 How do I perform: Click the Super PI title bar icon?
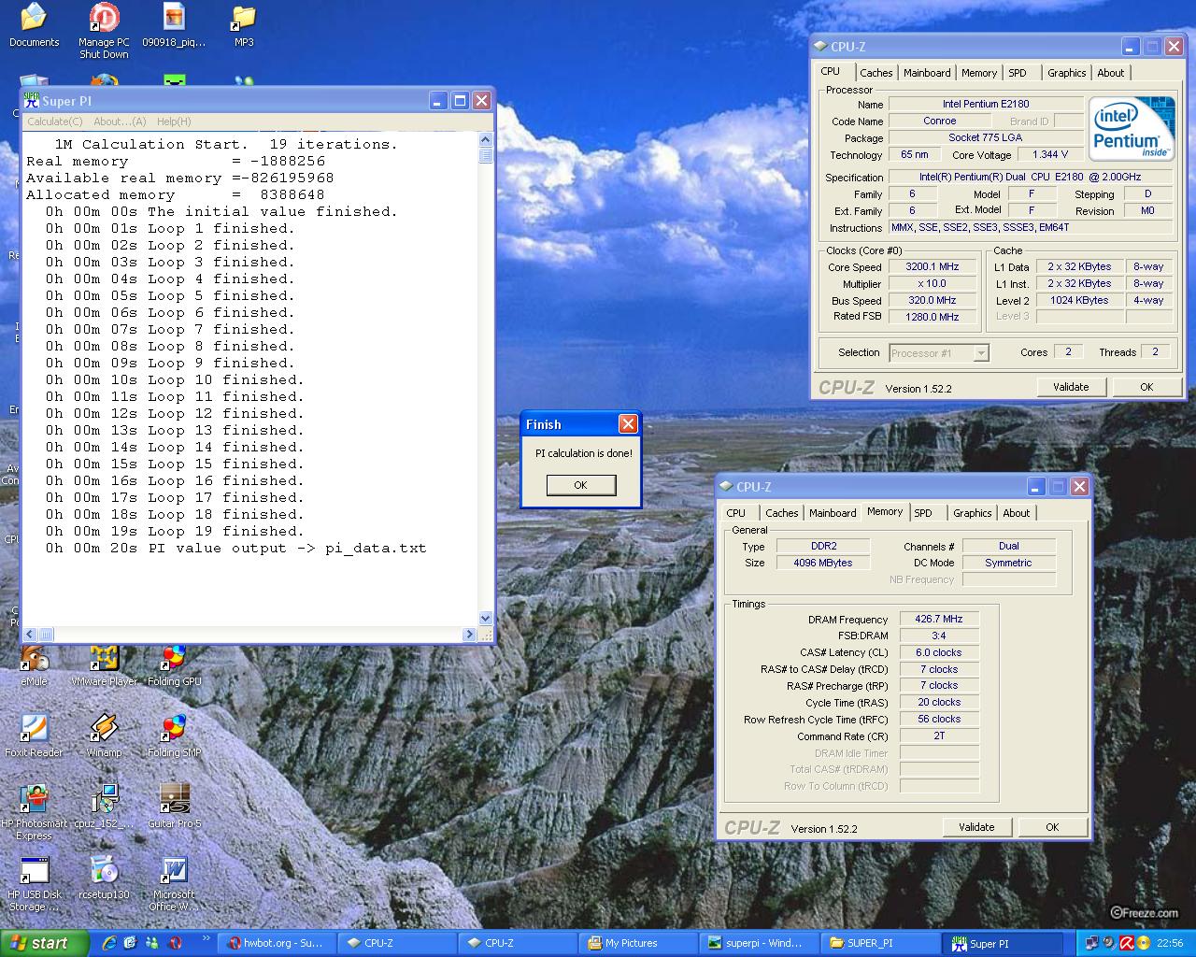tap(31, 101)
